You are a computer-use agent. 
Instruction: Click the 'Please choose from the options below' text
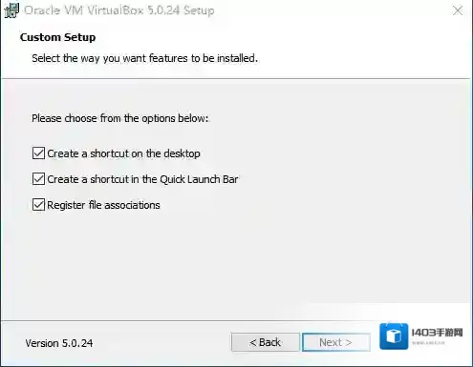click(119, 118)
